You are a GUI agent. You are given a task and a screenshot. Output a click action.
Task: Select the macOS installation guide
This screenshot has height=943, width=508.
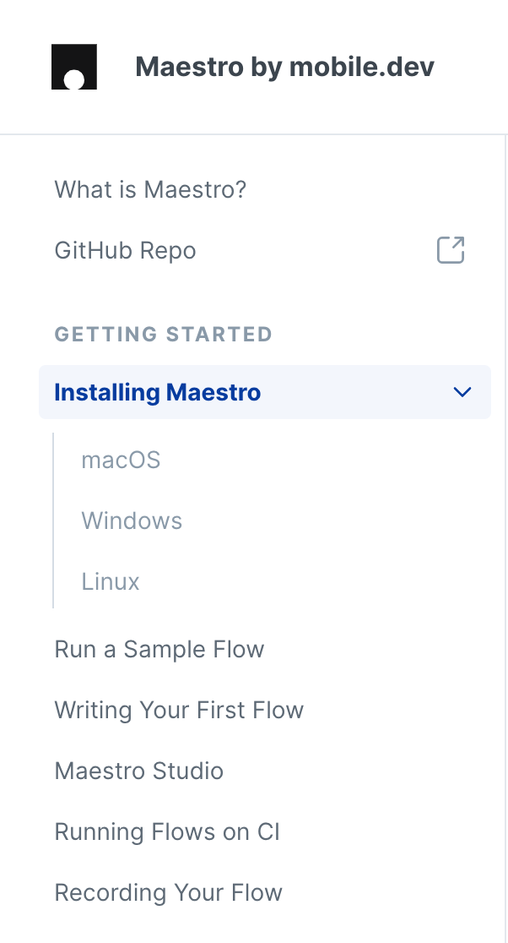121,460
